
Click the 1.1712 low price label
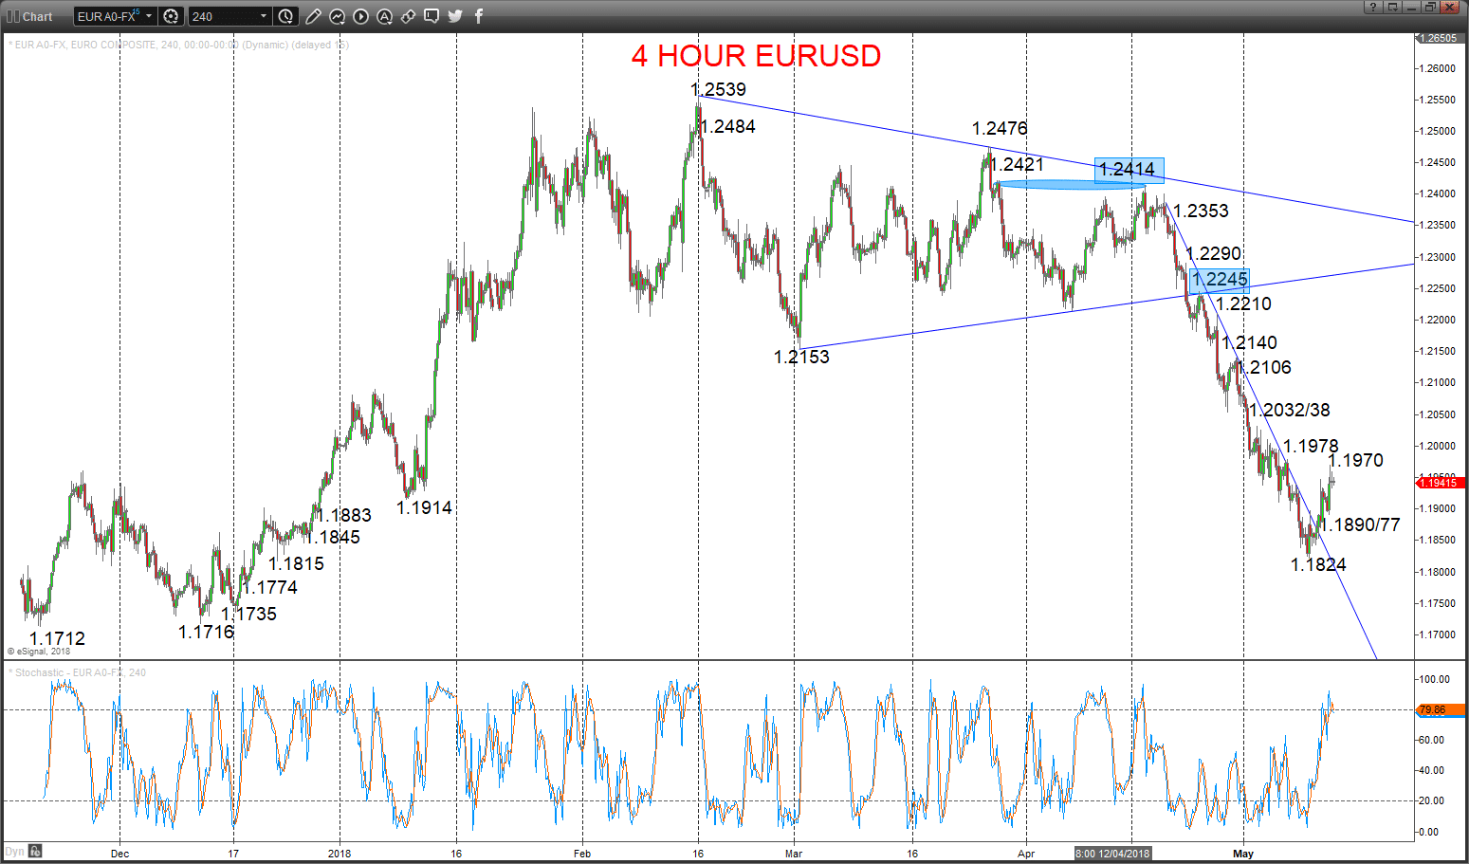click(x=57, y=638)
